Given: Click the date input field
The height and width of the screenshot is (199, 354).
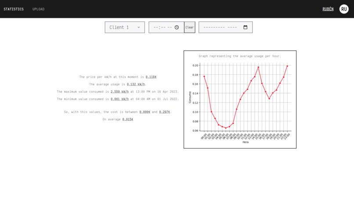Looking at the screenshot, I should pyautogui.click(x=226, y=27).
